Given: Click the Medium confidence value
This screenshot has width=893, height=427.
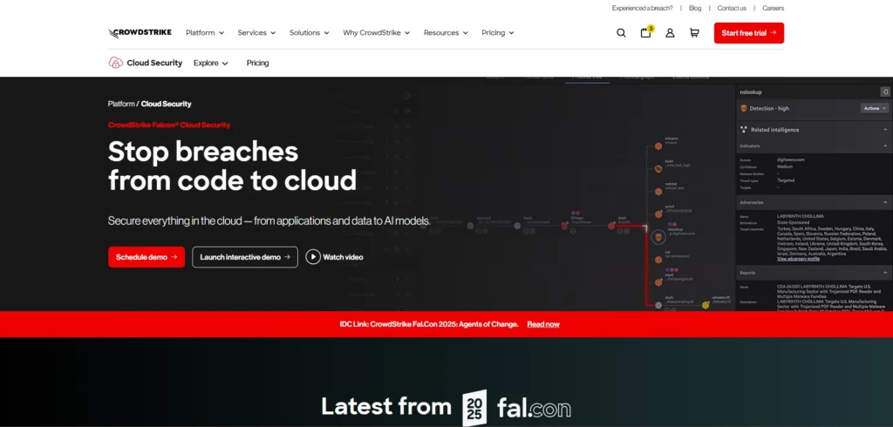Looking at the screenshot, I should 786,166.
